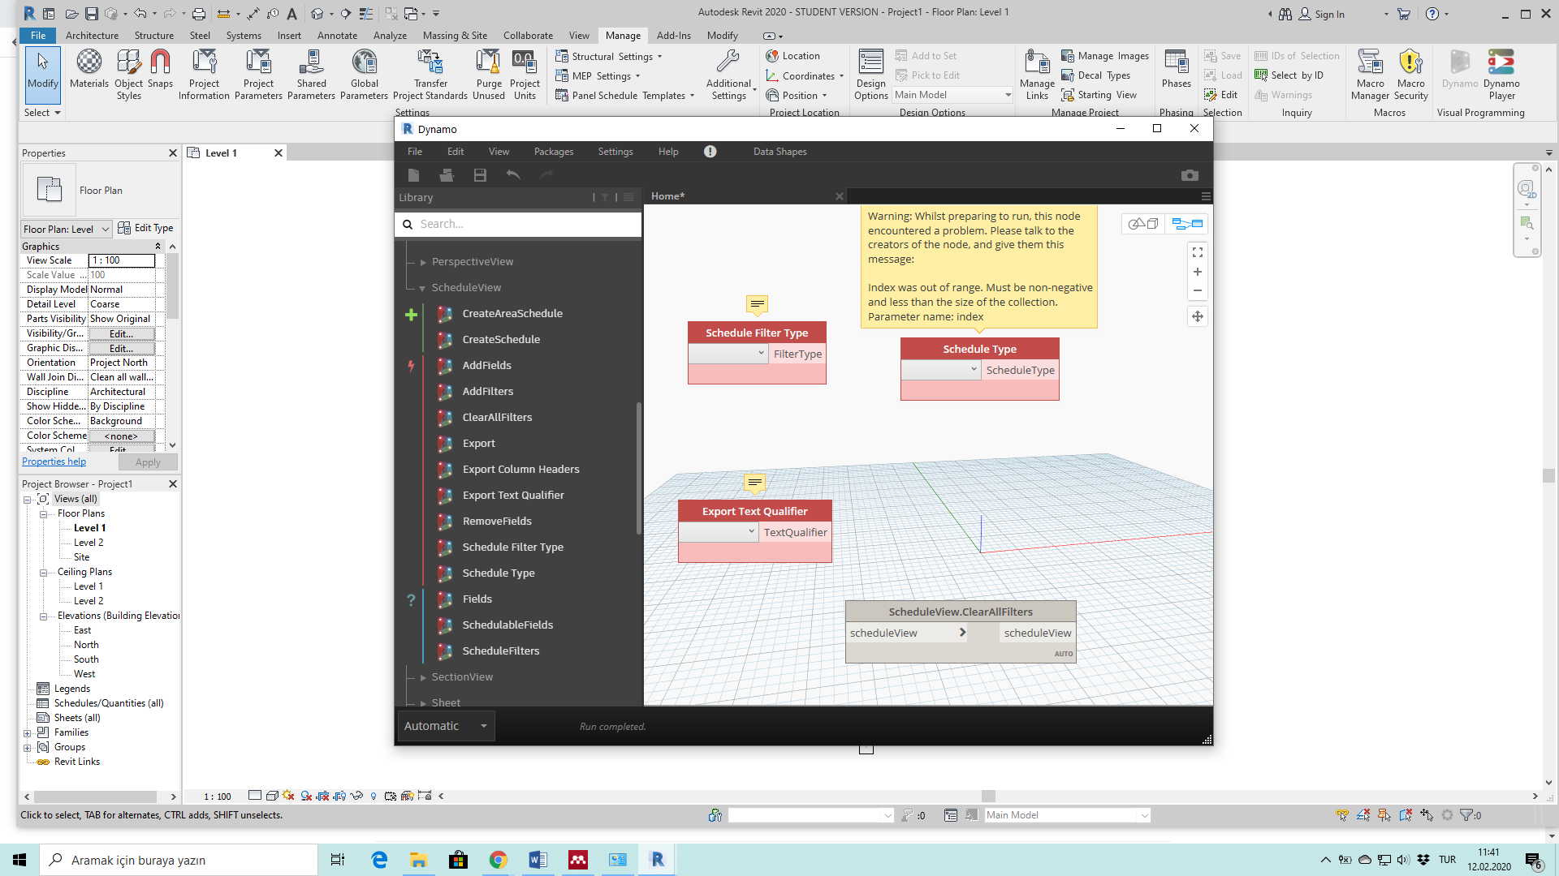Switch Dynamo to background 3D preview navigation

(x=1143, y=224)
